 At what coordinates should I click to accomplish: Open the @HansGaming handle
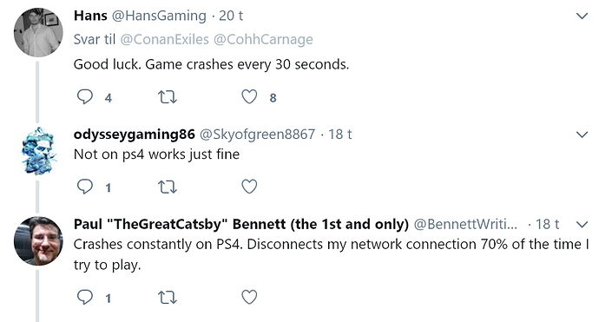[159, 16]
